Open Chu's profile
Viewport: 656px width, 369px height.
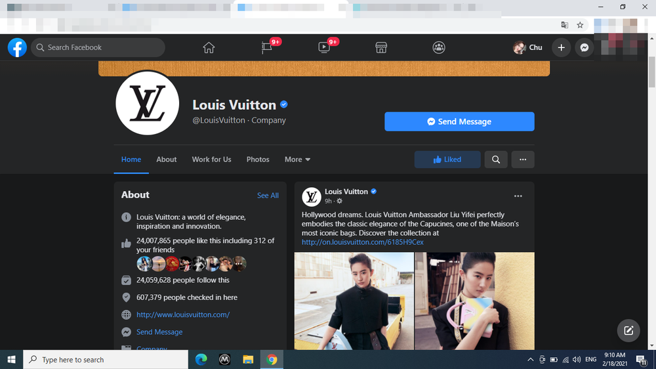pos(528,47)
